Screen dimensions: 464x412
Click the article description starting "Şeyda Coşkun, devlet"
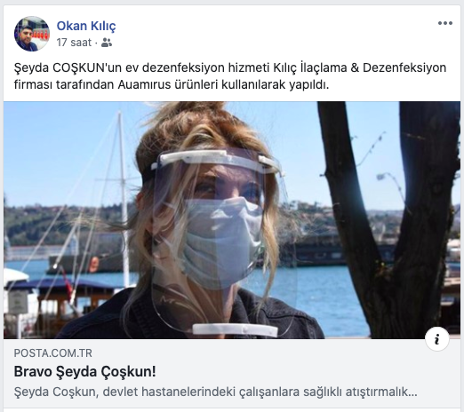point(215,392)
